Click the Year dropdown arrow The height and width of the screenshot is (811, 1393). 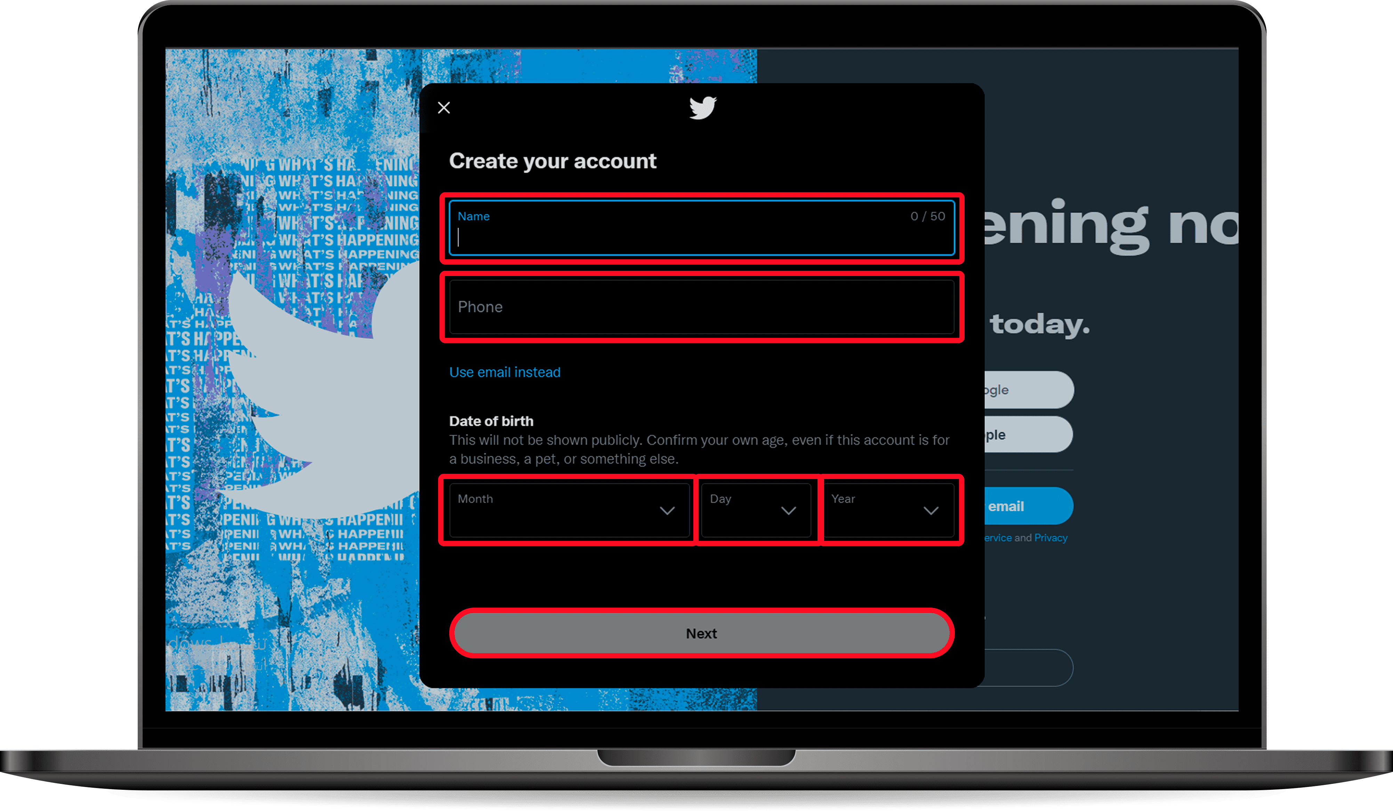[929, 510]
